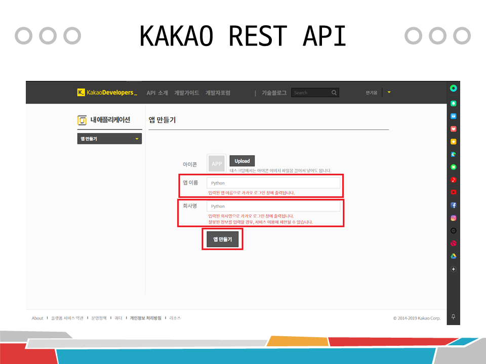
Task: Open the Instagram sidebar icon
Action: tap(454, 218)
